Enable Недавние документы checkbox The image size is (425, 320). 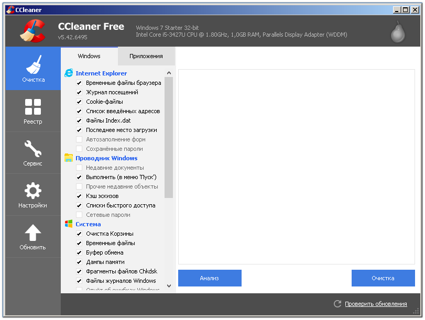pos(79,168)
